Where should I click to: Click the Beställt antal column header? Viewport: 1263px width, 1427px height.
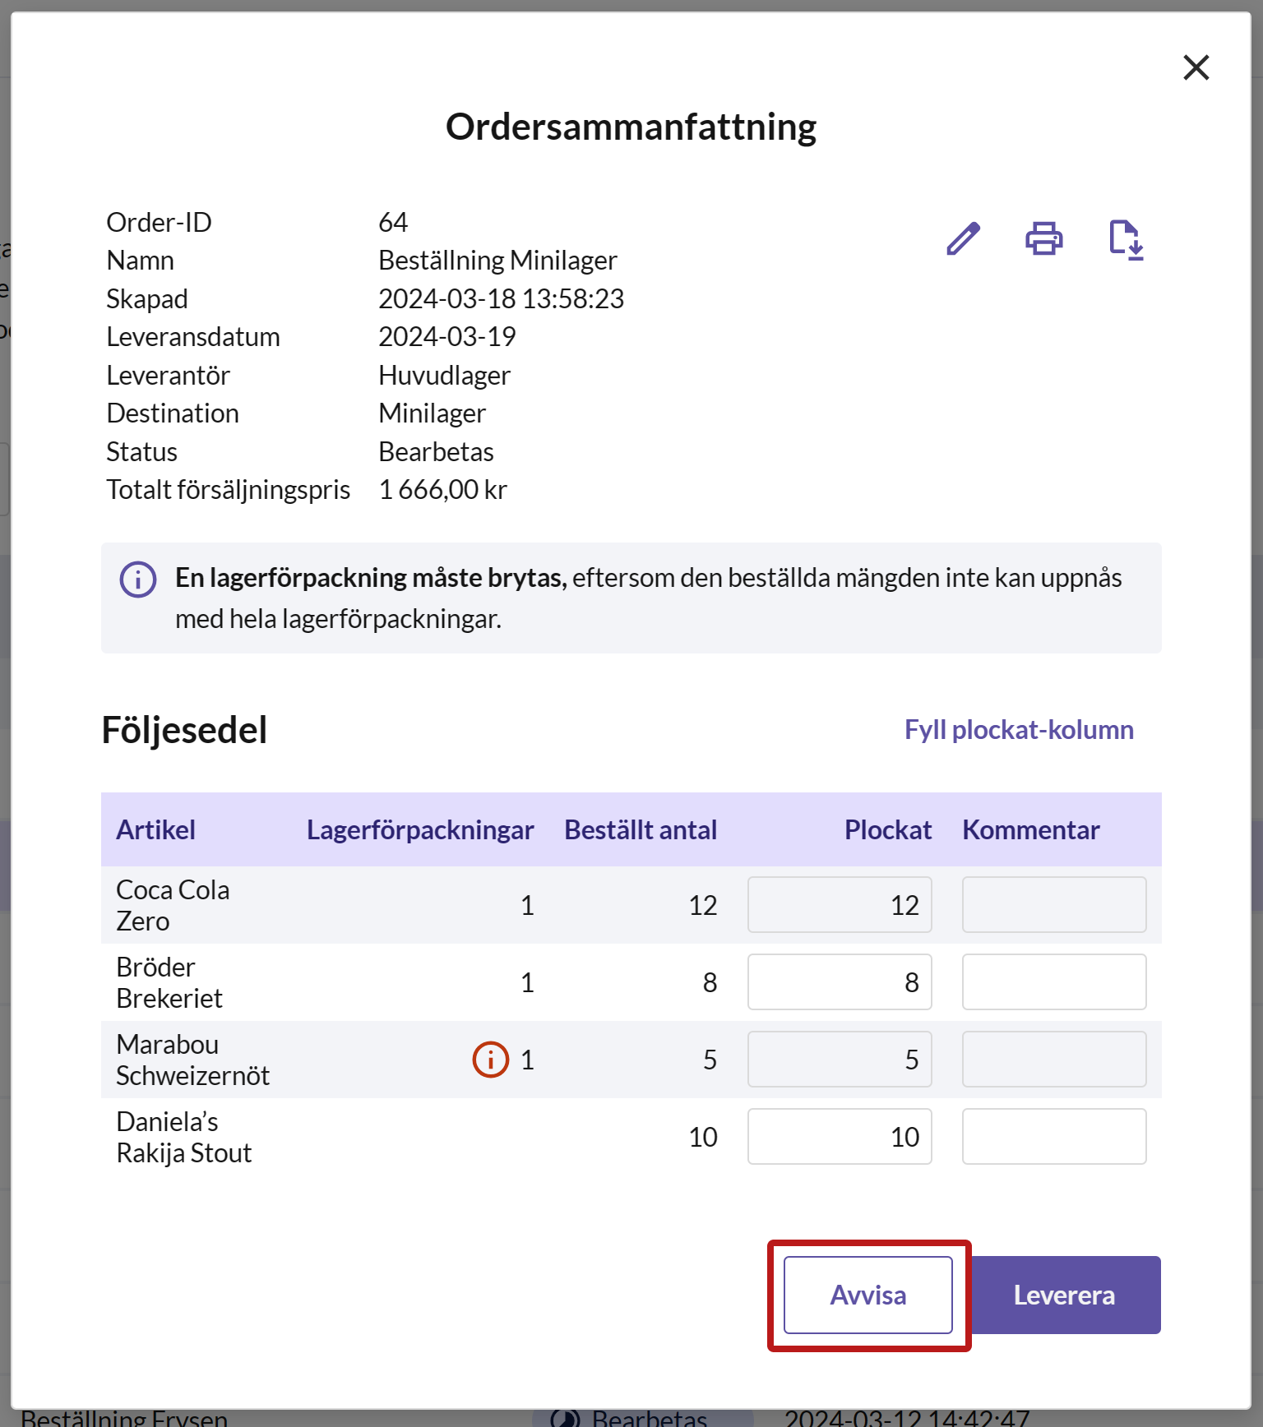coord(641,829)
